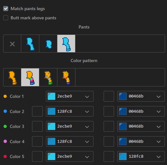Pick the blue-dotted color pattern

pos(48,77)
